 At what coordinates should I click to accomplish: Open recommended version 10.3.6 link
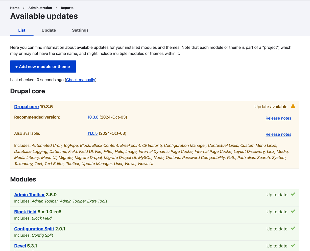[x=93, y=117]
